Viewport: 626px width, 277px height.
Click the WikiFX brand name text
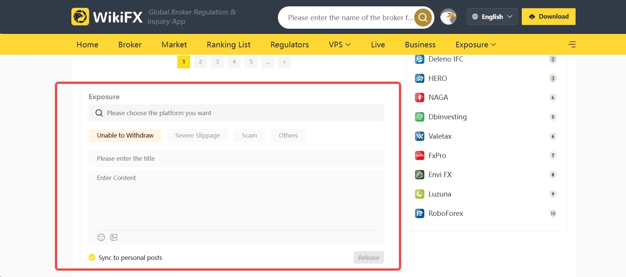[x=118, y=17]
